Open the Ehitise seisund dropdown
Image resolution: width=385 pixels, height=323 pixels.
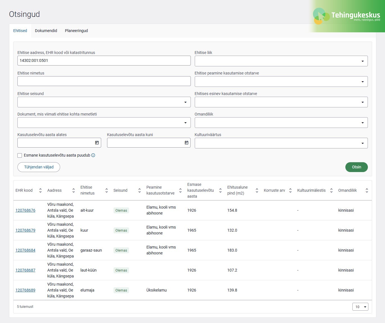(x=104, y=102)
